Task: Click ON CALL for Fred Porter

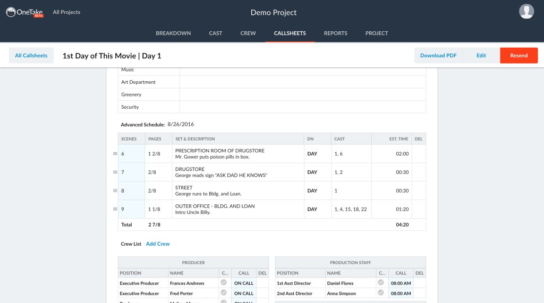Action: click(243, 293)
